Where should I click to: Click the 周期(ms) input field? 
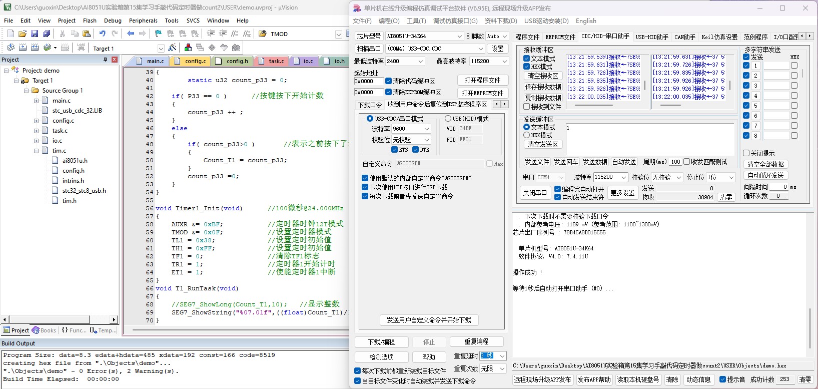(x=675, y=162)
